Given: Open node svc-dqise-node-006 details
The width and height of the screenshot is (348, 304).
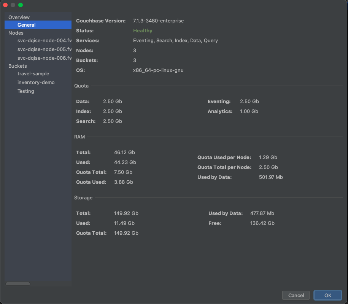Looking at the screenshot, I should tap(44, 58).
